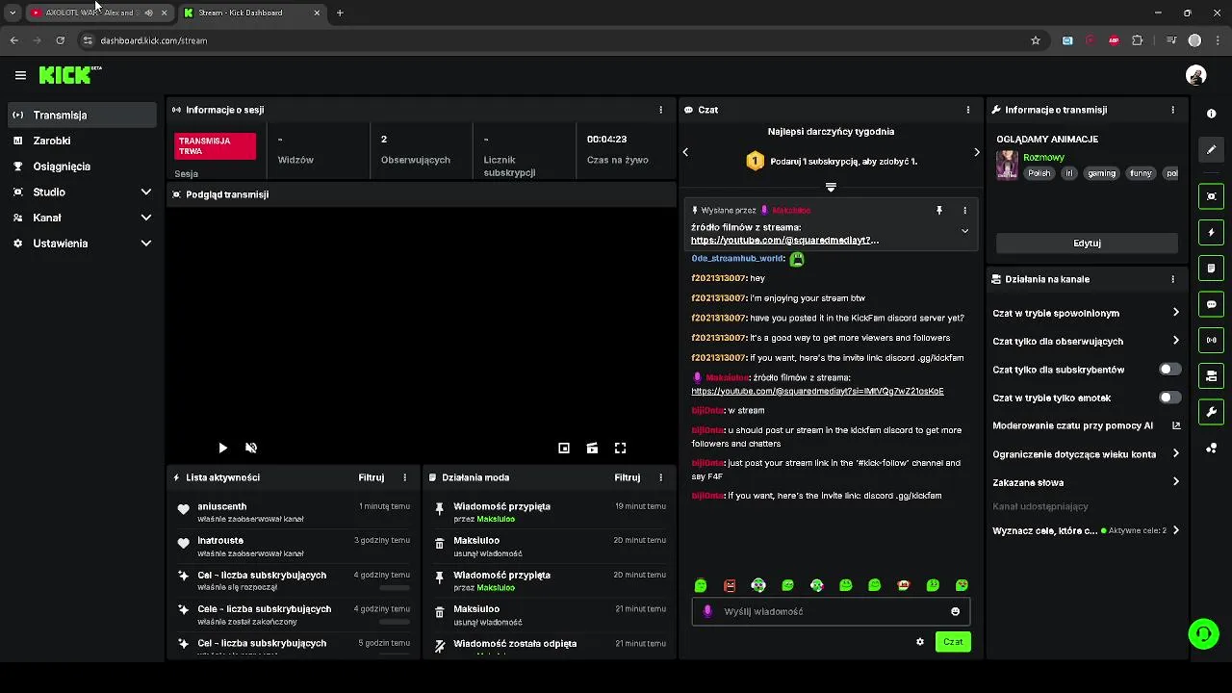1232x693 pixels.
Task: Click the gaming tag chip
Action: [x=1101, y=173]
